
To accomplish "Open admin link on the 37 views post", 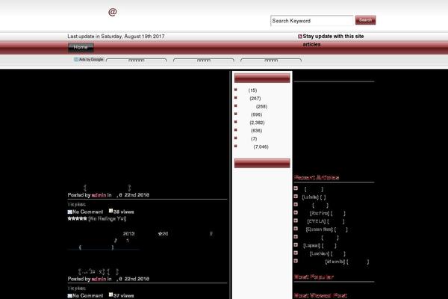I will coord(99,279).
